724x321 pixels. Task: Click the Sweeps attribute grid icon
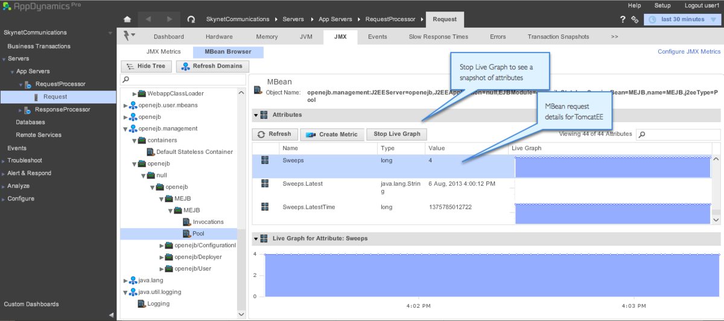265,160
